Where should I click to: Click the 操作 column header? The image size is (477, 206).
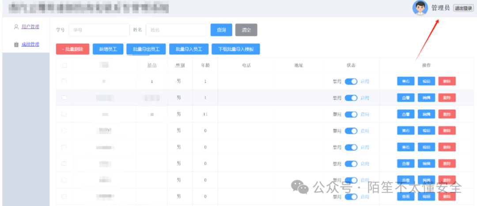[x=426, y=65]
